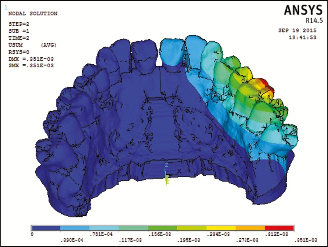
Task: Click the SEP 19 2015 date text
Action: pos(300,31)
